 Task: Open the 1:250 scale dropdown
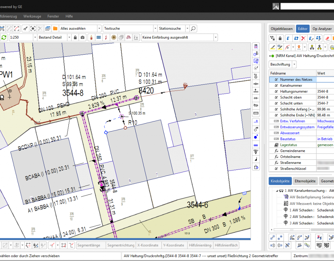(x=35, y=37)
